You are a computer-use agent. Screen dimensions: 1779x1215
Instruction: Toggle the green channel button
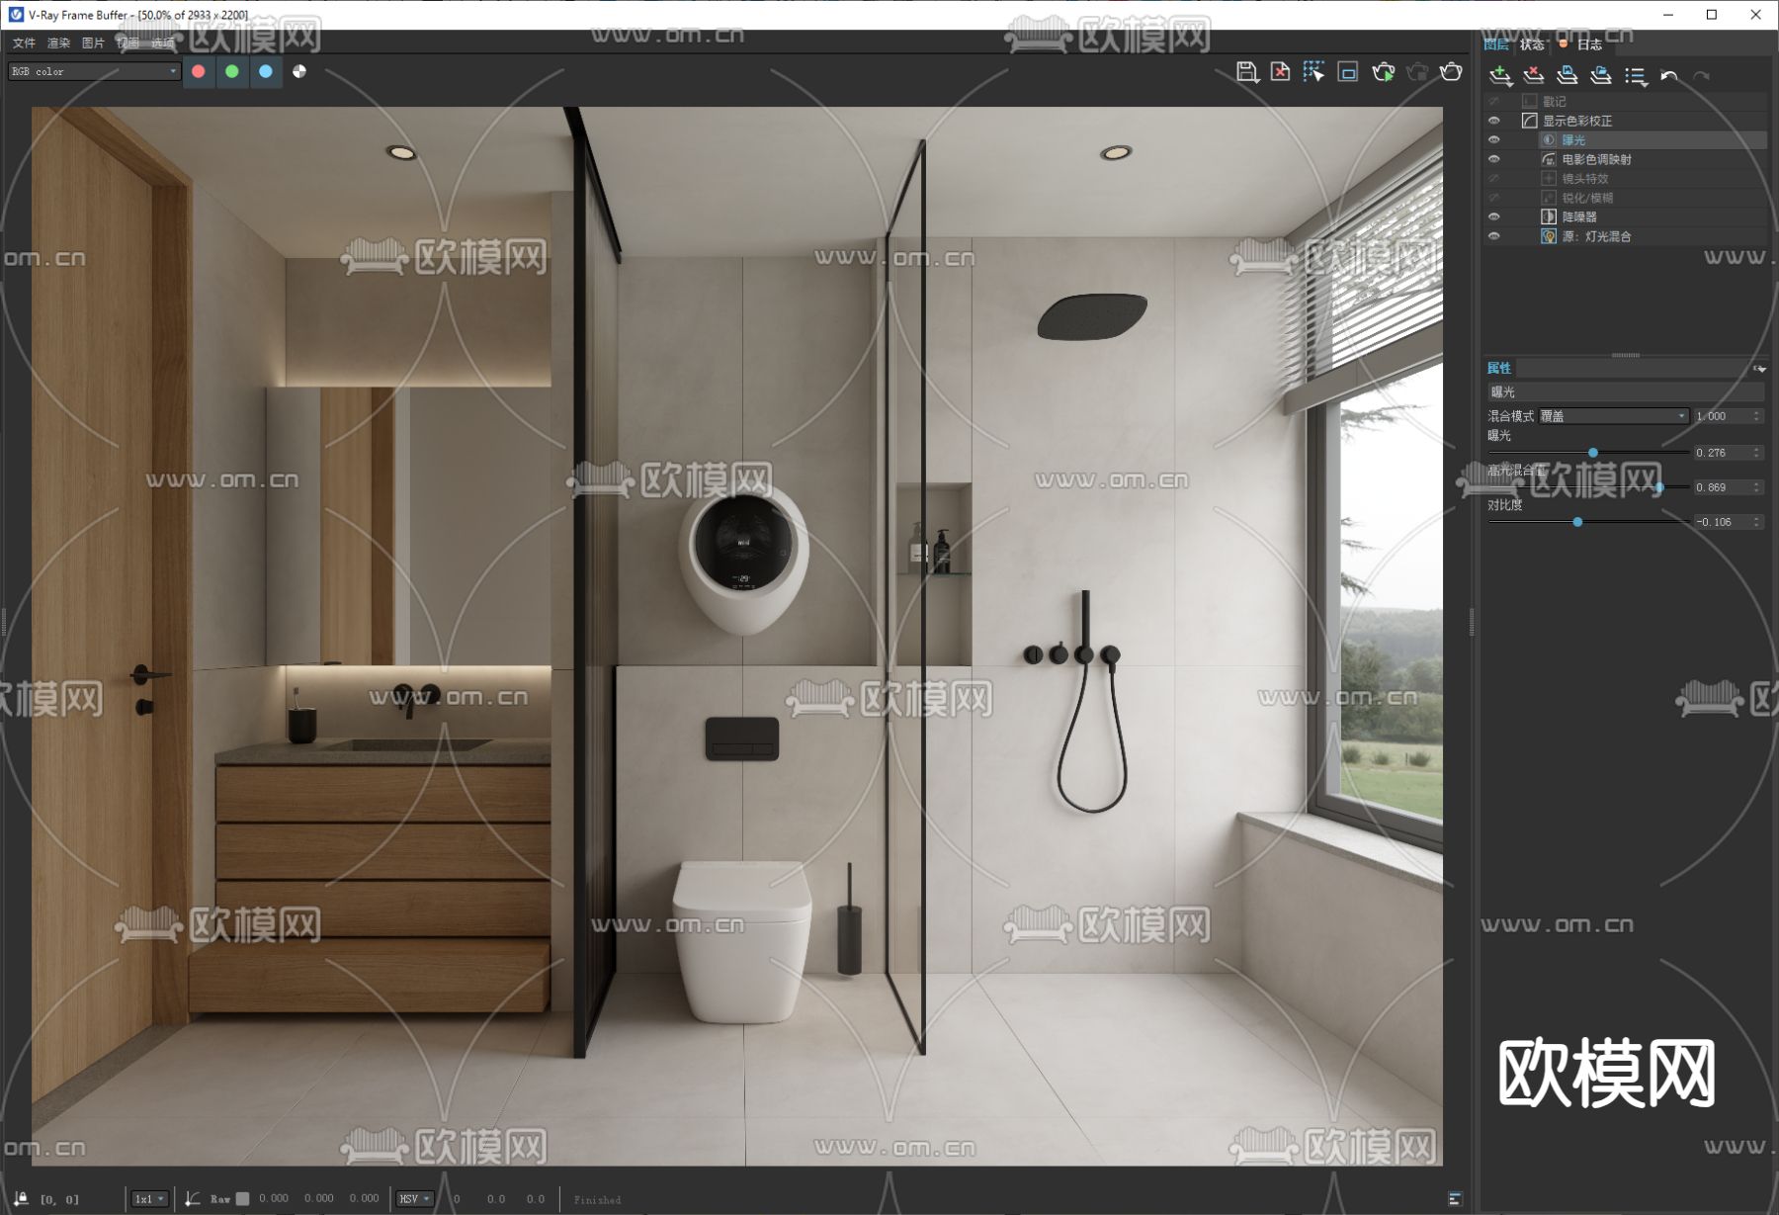coord(232,71)
